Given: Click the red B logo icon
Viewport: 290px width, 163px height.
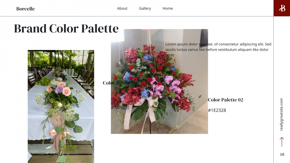Looking at the screenshot, I should 282,8.
